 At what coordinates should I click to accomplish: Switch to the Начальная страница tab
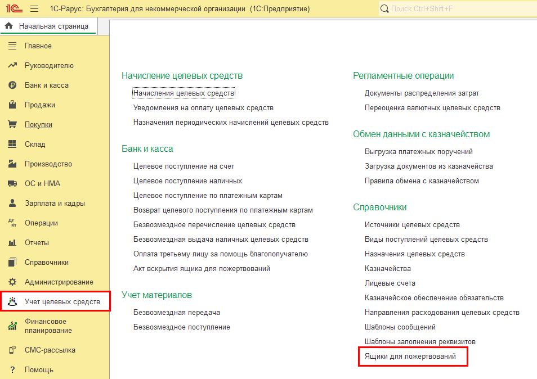[x=49, y=26]
